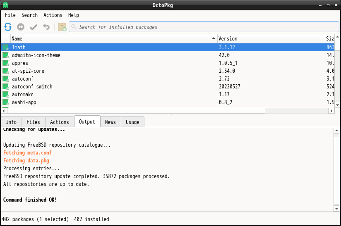341x226 pixels.
Task: Click the commit checkmark toolbar icon
Action: tap(34, 27)
